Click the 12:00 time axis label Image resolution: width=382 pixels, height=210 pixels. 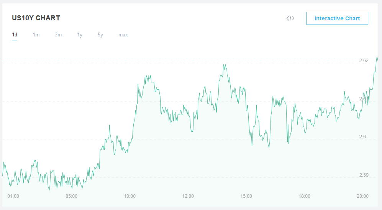(x=188, y=196)
